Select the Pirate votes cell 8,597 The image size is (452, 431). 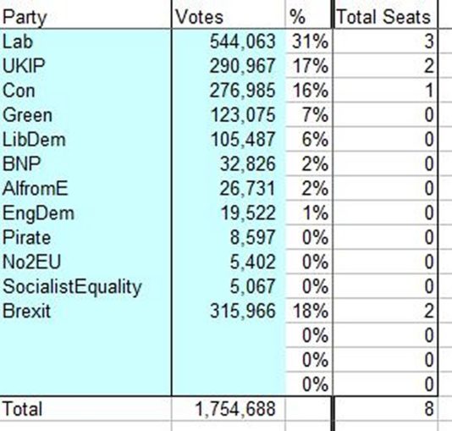click(x=229, y=237)
